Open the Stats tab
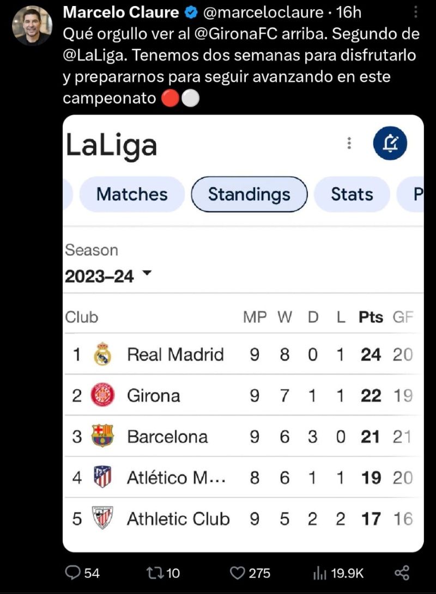 [352, 194]
